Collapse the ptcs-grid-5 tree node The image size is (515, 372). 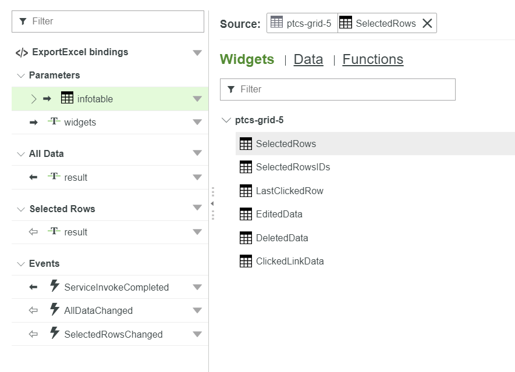[x=226, y=120]
